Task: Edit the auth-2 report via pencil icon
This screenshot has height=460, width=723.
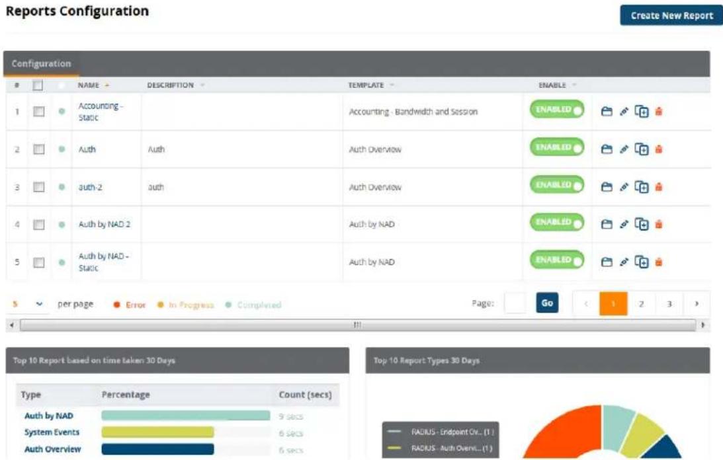Action: pos(624,187)
